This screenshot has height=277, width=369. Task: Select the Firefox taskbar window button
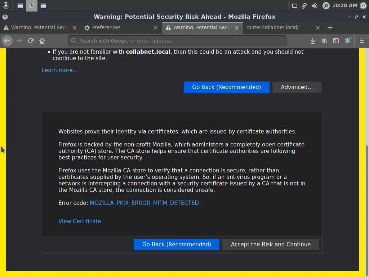pos(32,6)
